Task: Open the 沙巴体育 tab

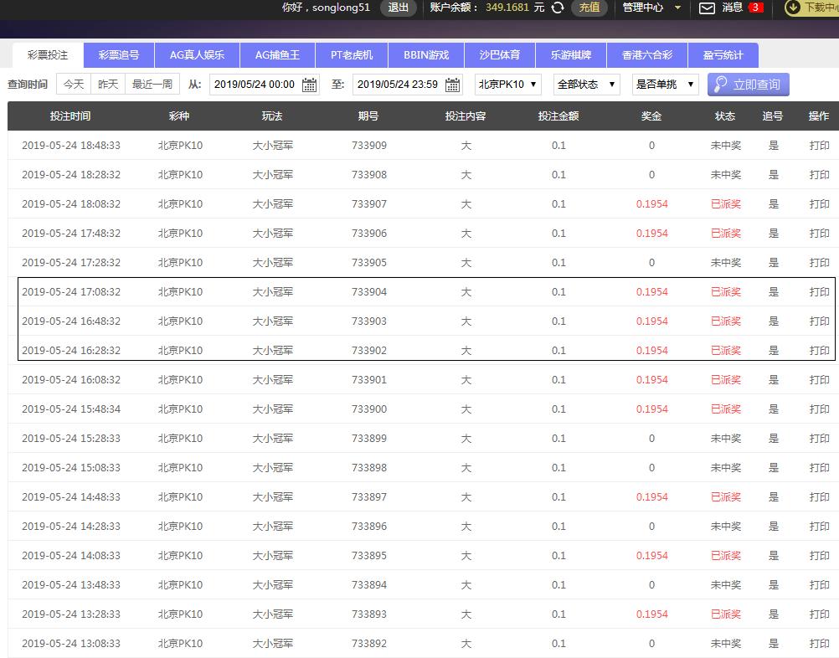Action: pyautogui.click(x=499, y=55)
